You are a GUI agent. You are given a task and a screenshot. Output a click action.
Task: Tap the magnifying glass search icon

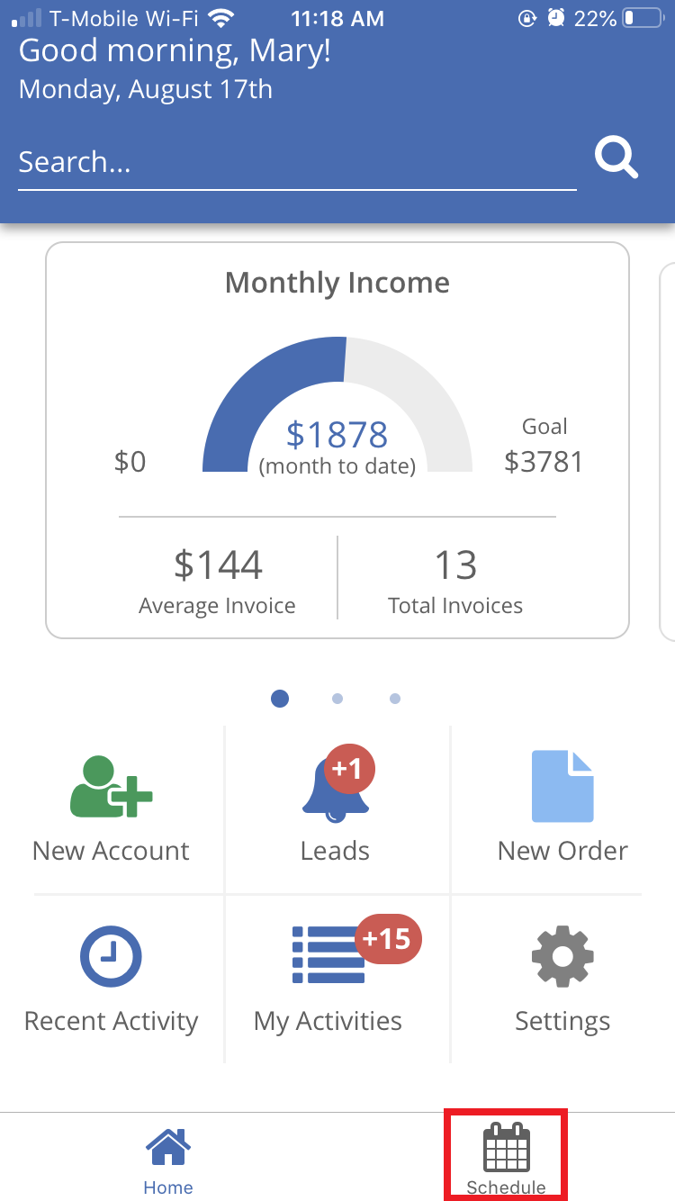[616, 159]
